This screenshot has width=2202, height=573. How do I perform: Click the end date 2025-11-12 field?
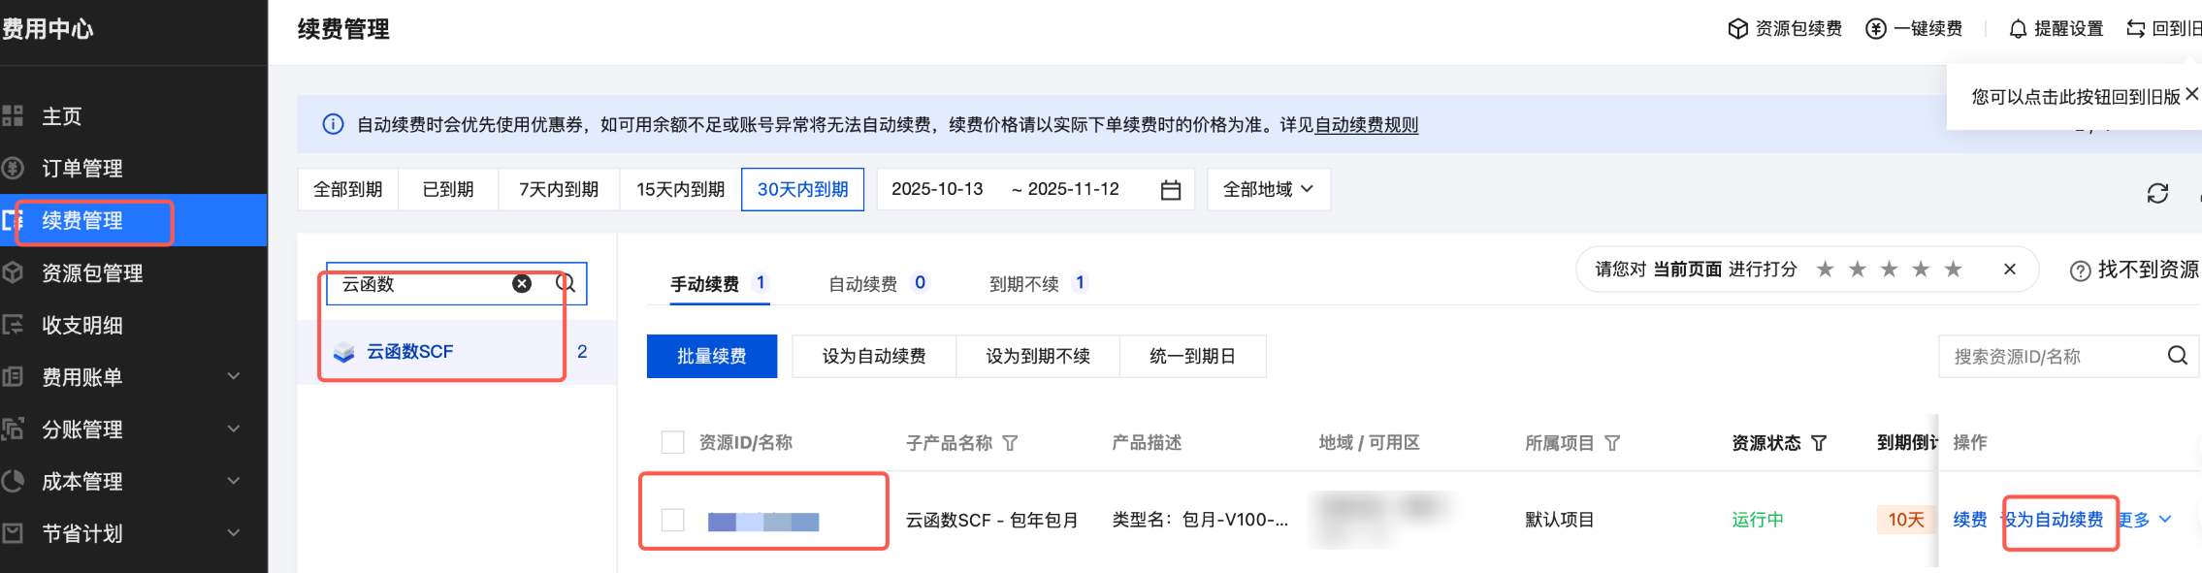(x=1074, y=189)
